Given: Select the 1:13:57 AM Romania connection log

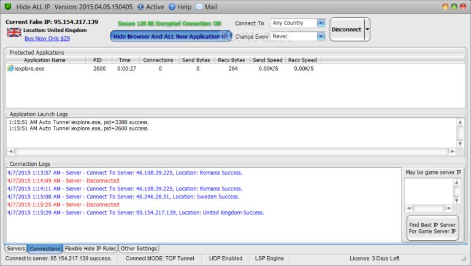Looking at the screenshot, I should pos(124,173).
